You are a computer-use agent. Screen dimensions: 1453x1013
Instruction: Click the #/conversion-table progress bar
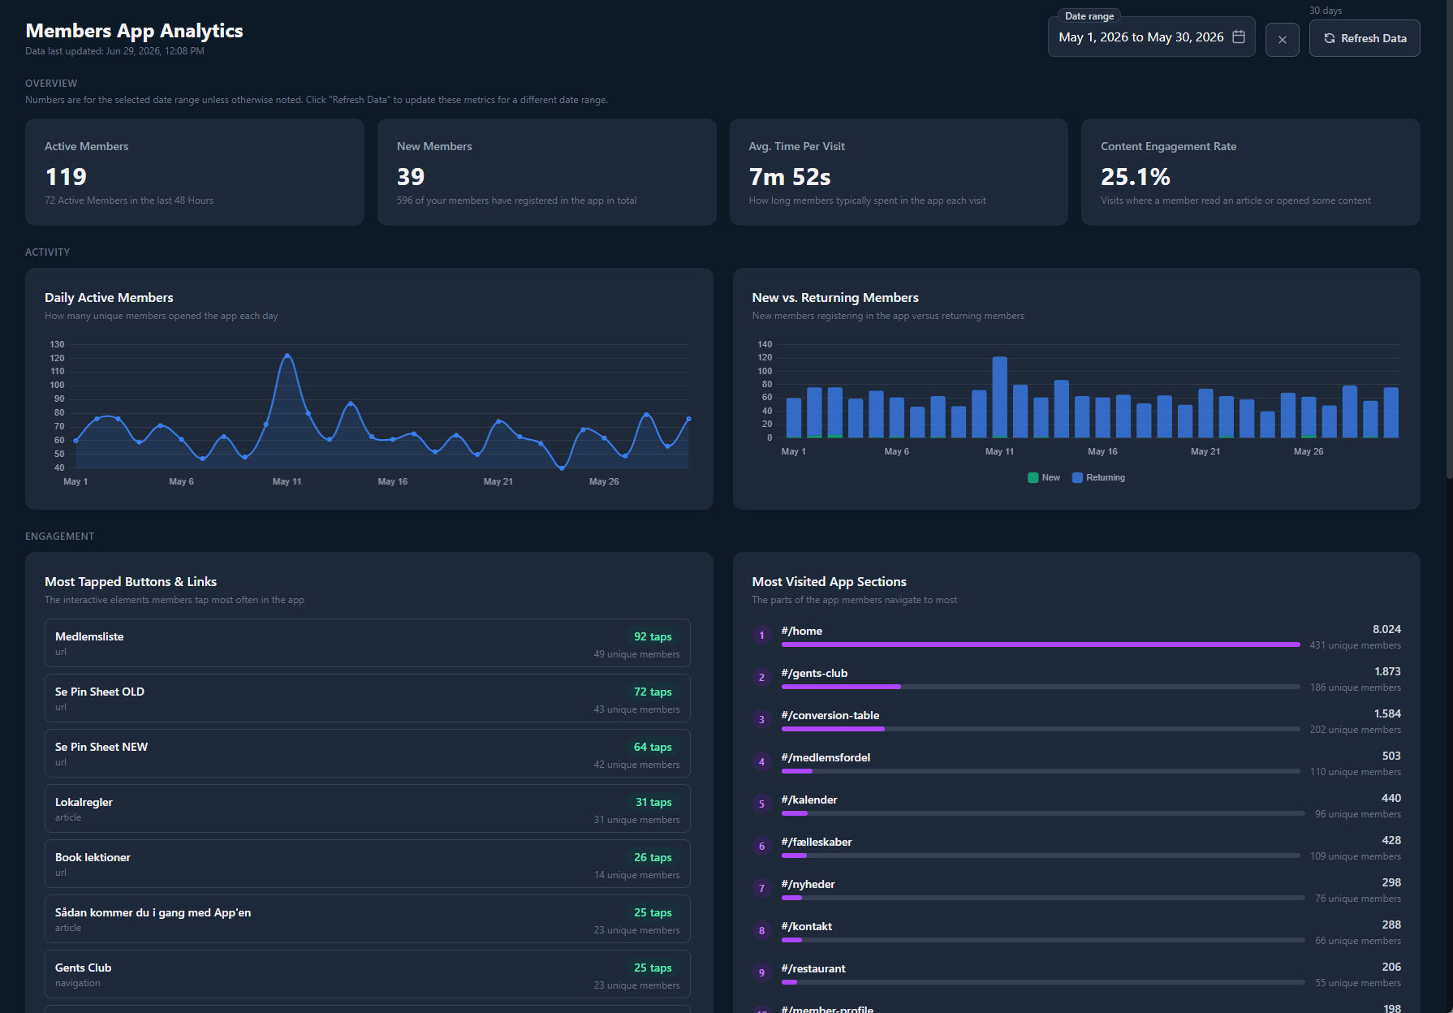pos(1041,729)
